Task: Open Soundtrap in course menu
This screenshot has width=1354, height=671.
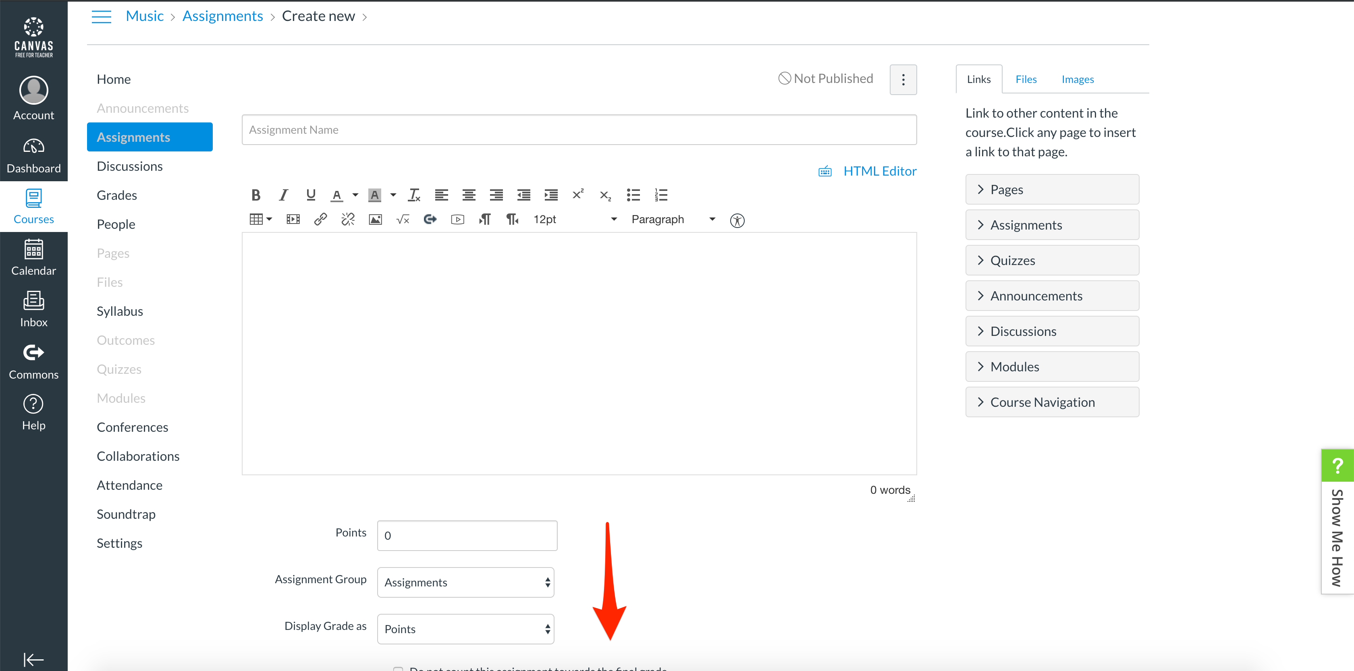Action: click(126, 514)
